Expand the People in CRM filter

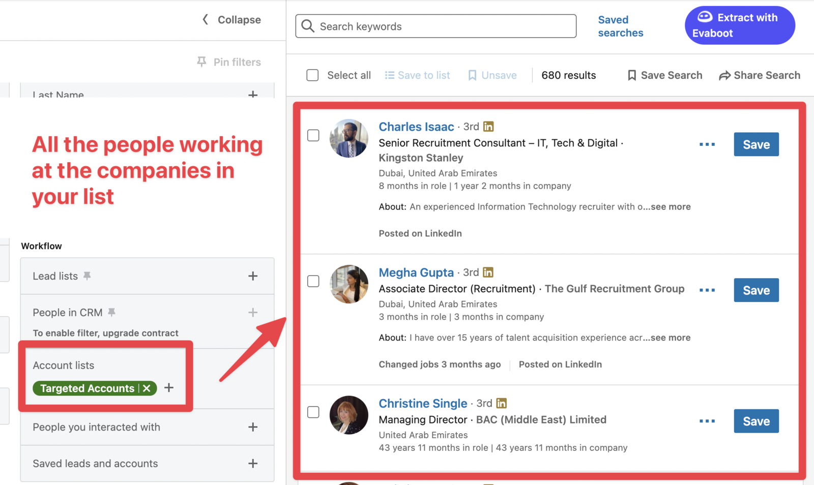pos(253,312)
